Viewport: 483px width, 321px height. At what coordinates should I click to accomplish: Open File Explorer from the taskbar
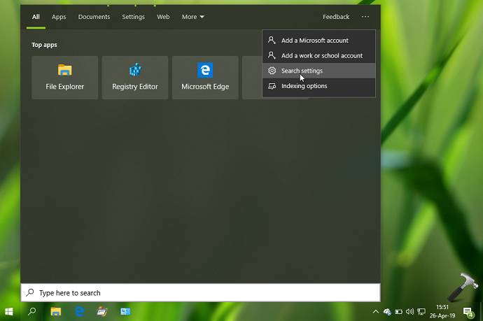pos(56,312)
